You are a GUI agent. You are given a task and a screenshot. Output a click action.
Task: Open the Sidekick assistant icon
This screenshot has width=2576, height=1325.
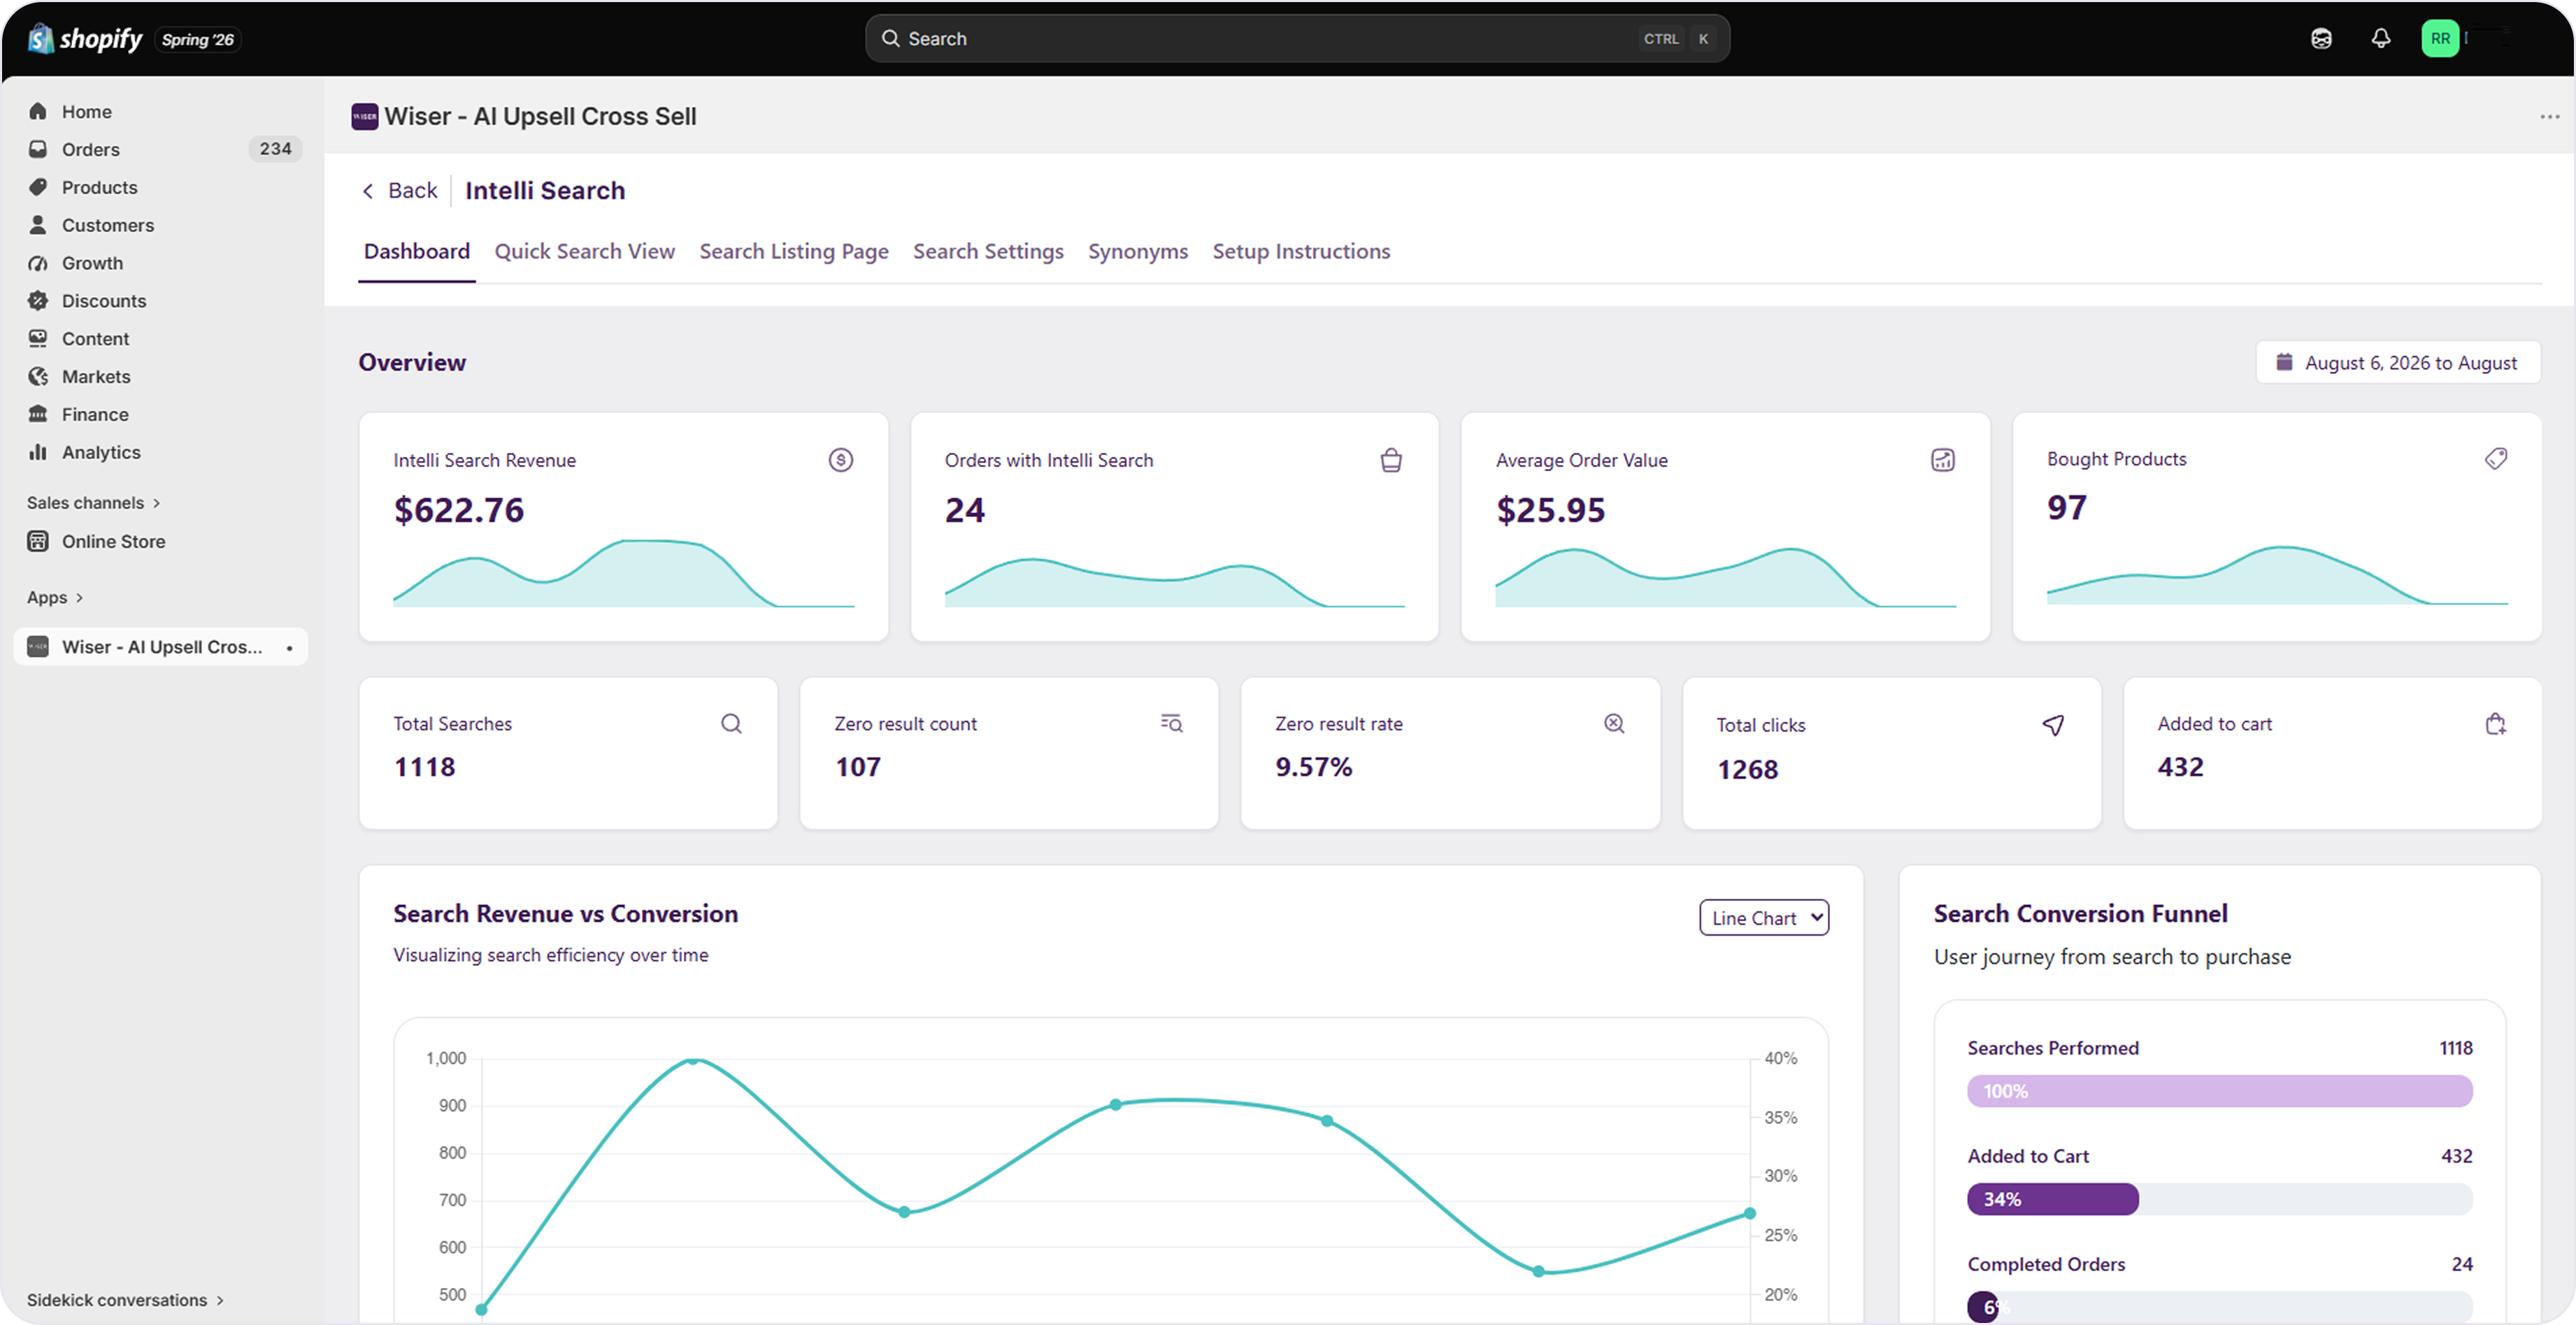[2321, 39]
